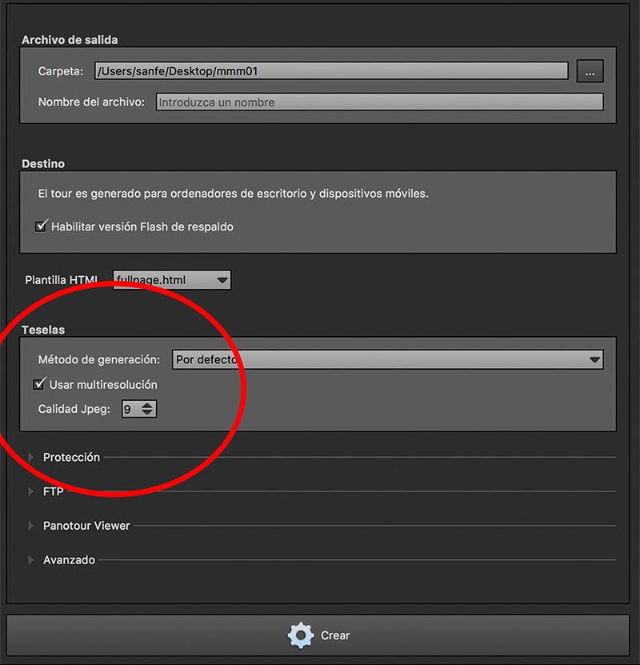Expand the FTP section
Image resolution: width=640 pixels, height=665 pixels.
pos(32,491)
